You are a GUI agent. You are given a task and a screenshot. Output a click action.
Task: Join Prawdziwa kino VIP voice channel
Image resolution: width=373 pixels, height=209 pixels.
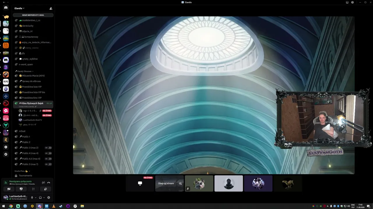33,98
